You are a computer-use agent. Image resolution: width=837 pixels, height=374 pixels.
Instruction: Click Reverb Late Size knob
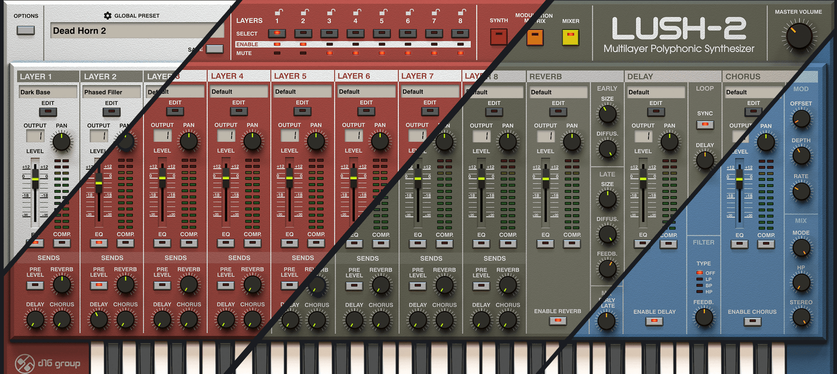pyautogui.click(x=607, y=199)
